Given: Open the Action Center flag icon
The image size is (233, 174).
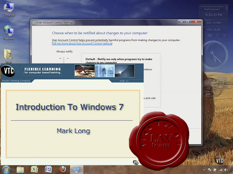Looking at the screenshot, I should [210, 170].
